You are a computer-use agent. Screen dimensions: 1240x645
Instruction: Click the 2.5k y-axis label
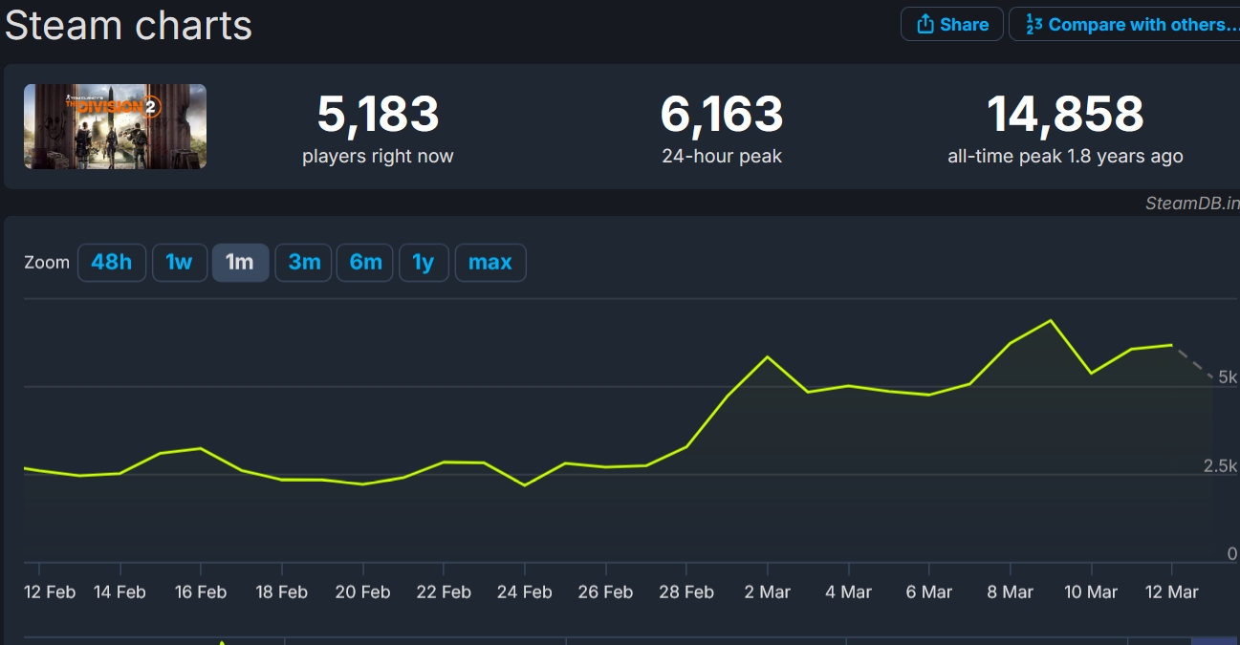[x=1220, y=465]
